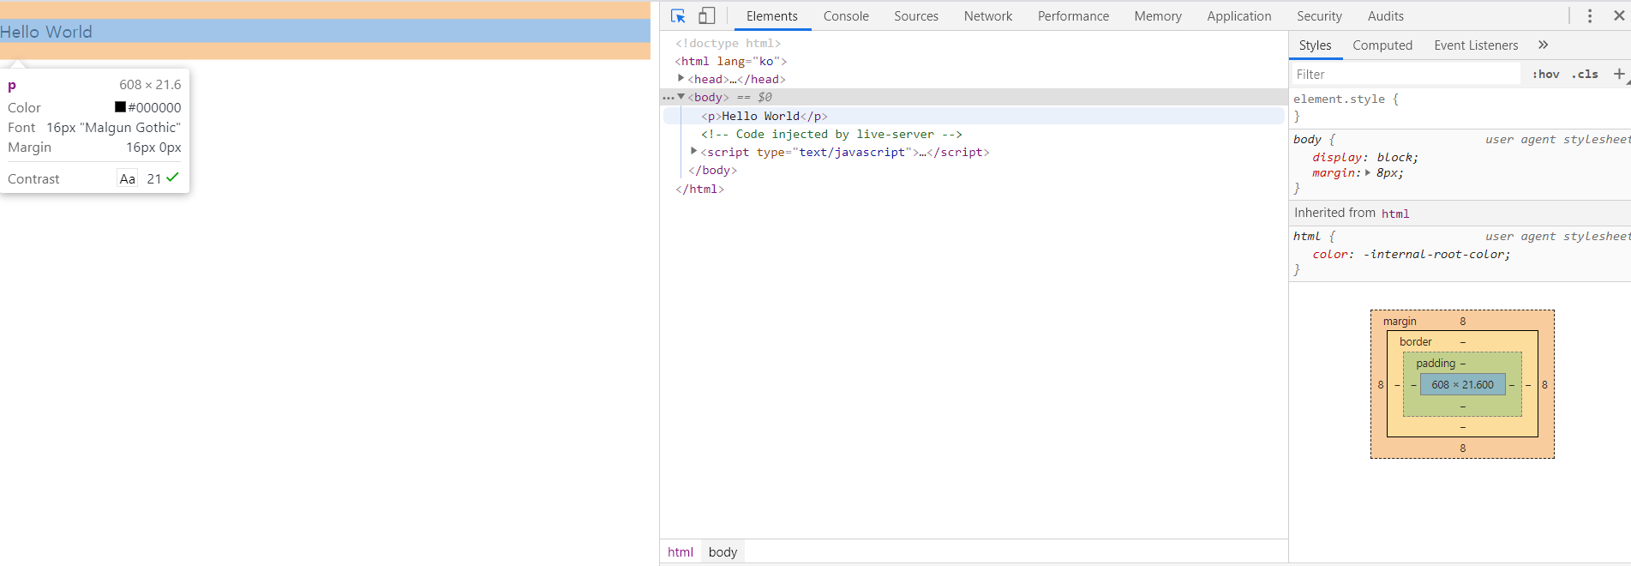Open actions ellipsis beside body node
Viewport: 1631px width, 566px height.
tap(669, 98)
